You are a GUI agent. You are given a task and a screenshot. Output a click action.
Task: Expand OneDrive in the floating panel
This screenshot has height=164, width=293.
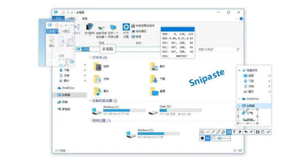pos(239,99)
